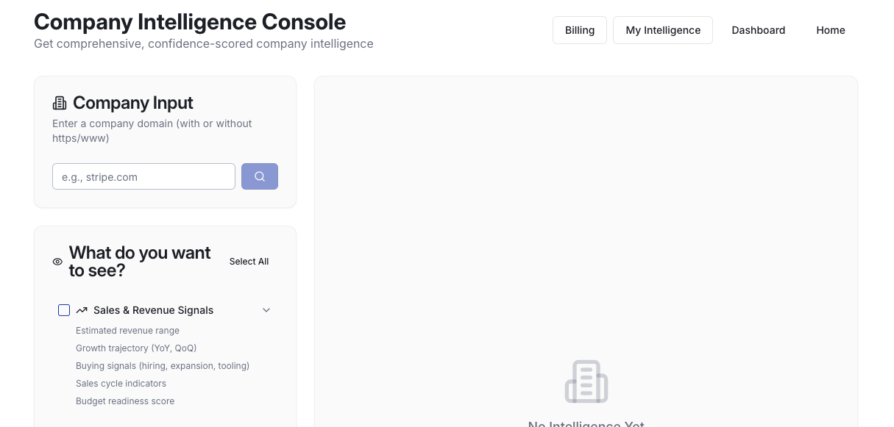Enable the Sales & Revenue Signals checkbox
This screenshot has height=427, width=894.
[x=64, y=310]
